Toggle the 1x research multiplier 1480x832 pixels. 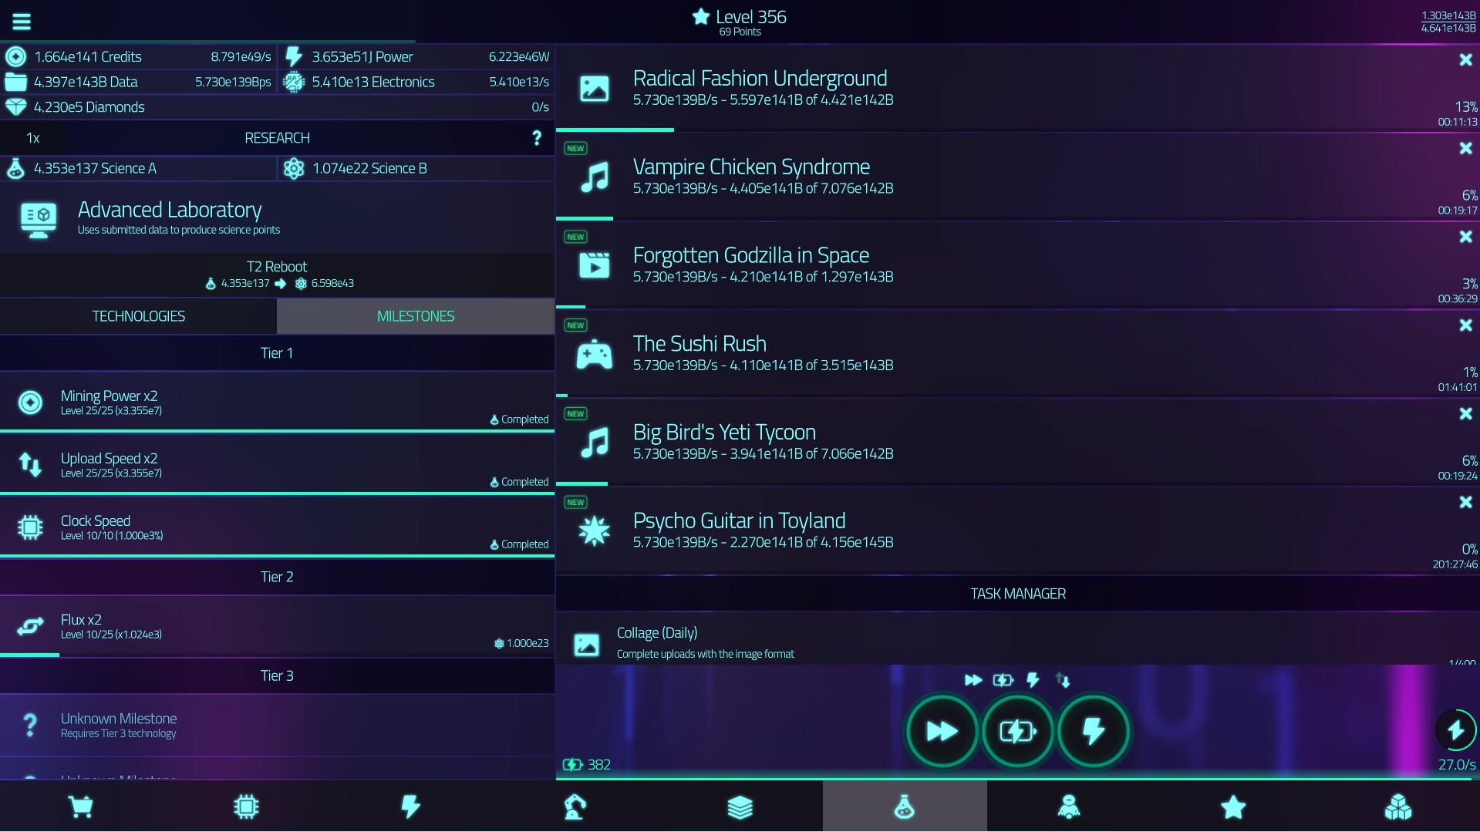click(32, 138)
